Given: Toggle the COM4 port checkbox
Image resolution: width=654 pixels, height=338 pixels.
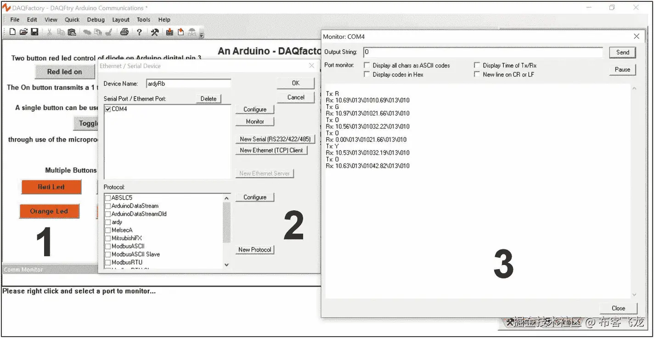Looking at the screenshot, I should [108, 109].
